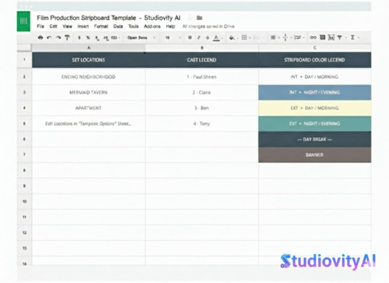
Task: Select the '4 - Tony' cell
Action: [x=202, y=124]
